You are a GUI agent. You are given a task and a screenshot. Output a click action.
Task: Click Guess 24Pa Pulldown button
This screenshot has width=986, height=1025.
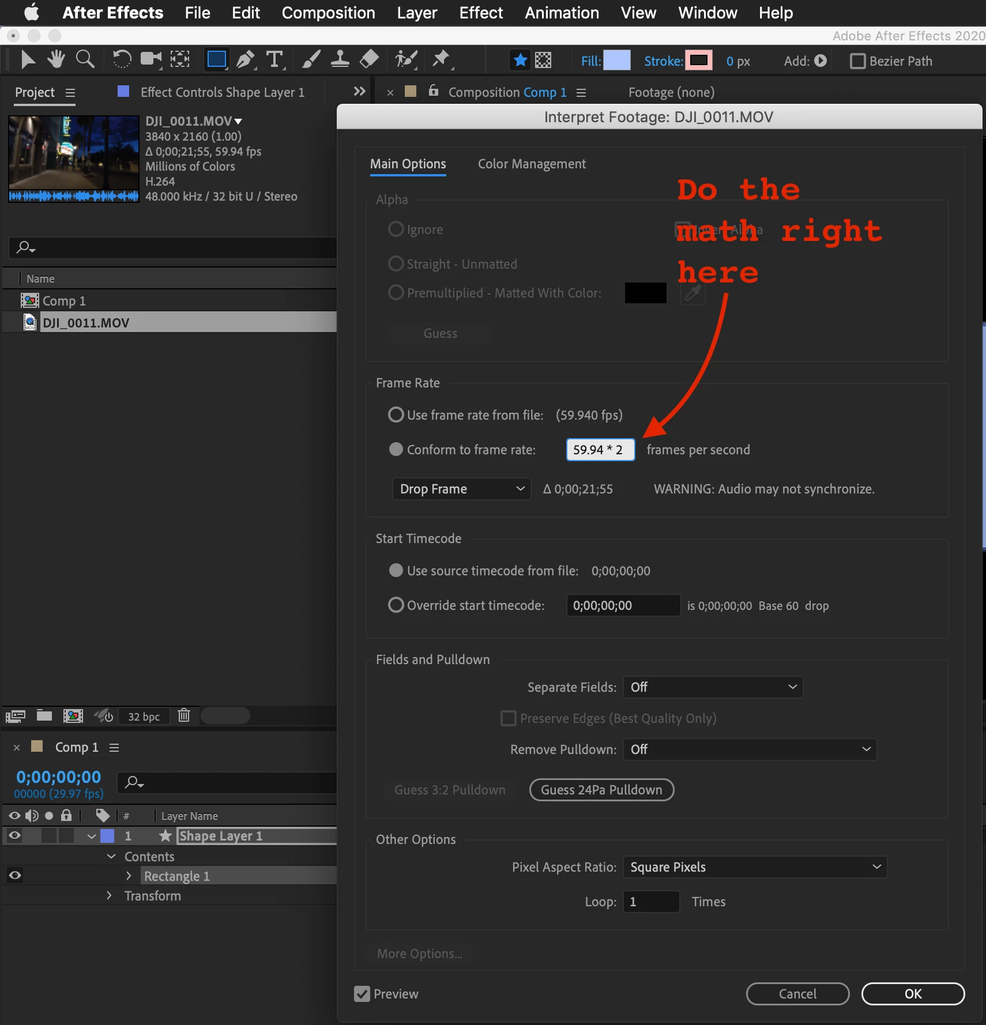point(601,790)
